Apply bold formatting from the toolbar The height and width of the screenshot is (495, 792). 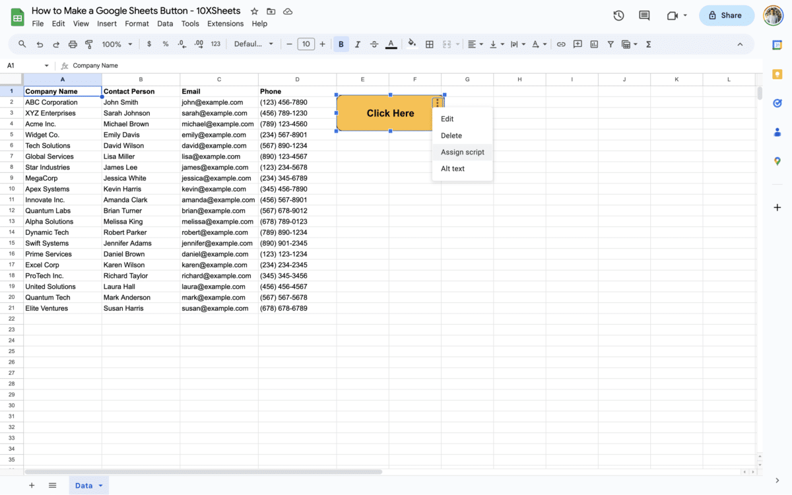point(341,44)
